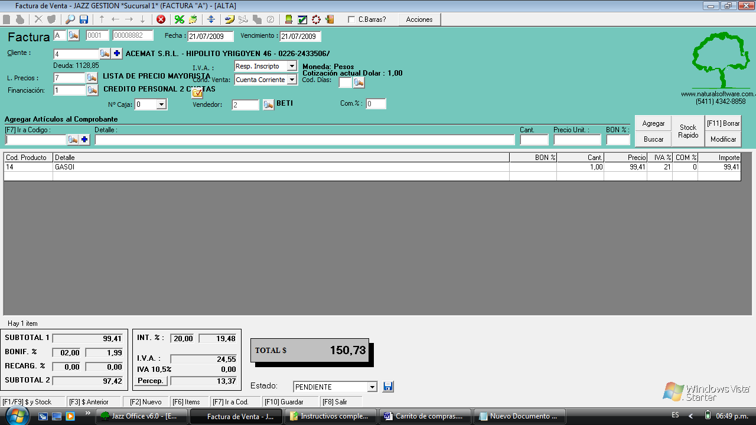This screenshot has width=756, height=425.
Task: Click the Modificar button
Action: point(723,139)
